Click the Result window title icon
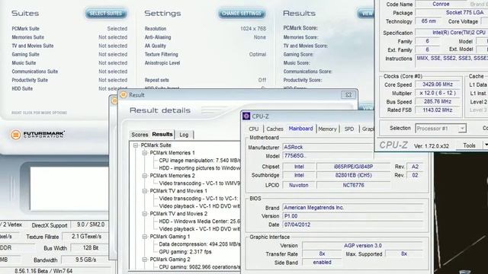 [x=124, y=94]
